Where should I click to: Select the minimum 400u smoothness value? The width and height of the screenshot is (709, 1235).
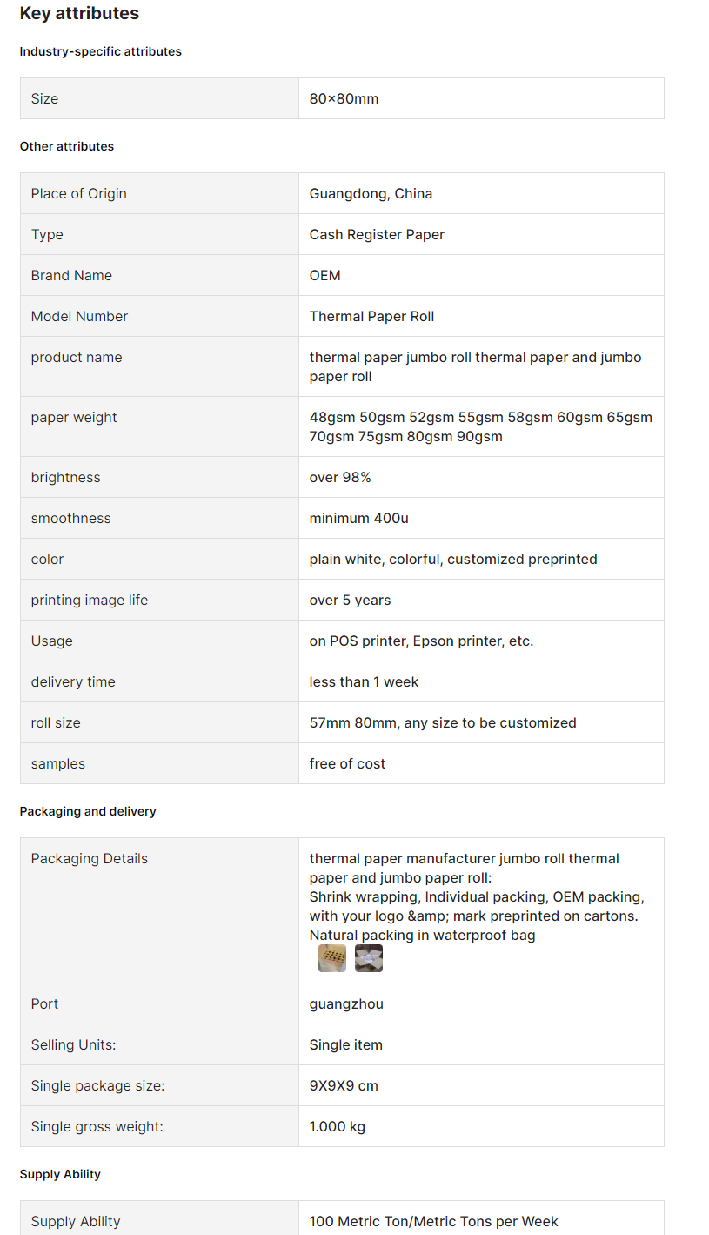[x=359, y=518]
